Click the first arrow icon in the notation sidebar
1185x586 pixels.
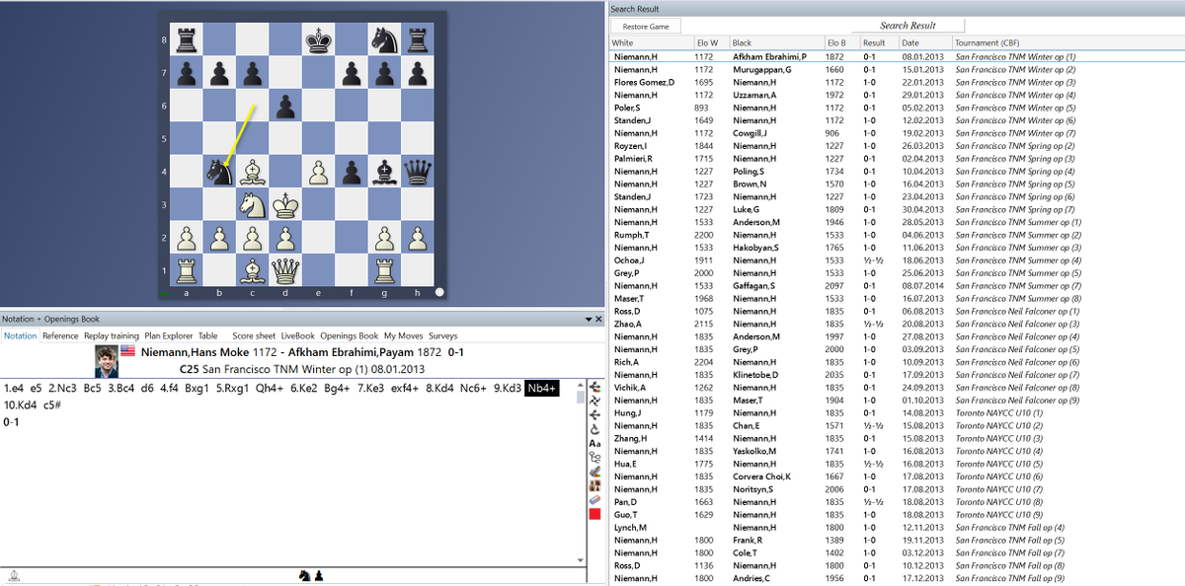pos(594,387)
